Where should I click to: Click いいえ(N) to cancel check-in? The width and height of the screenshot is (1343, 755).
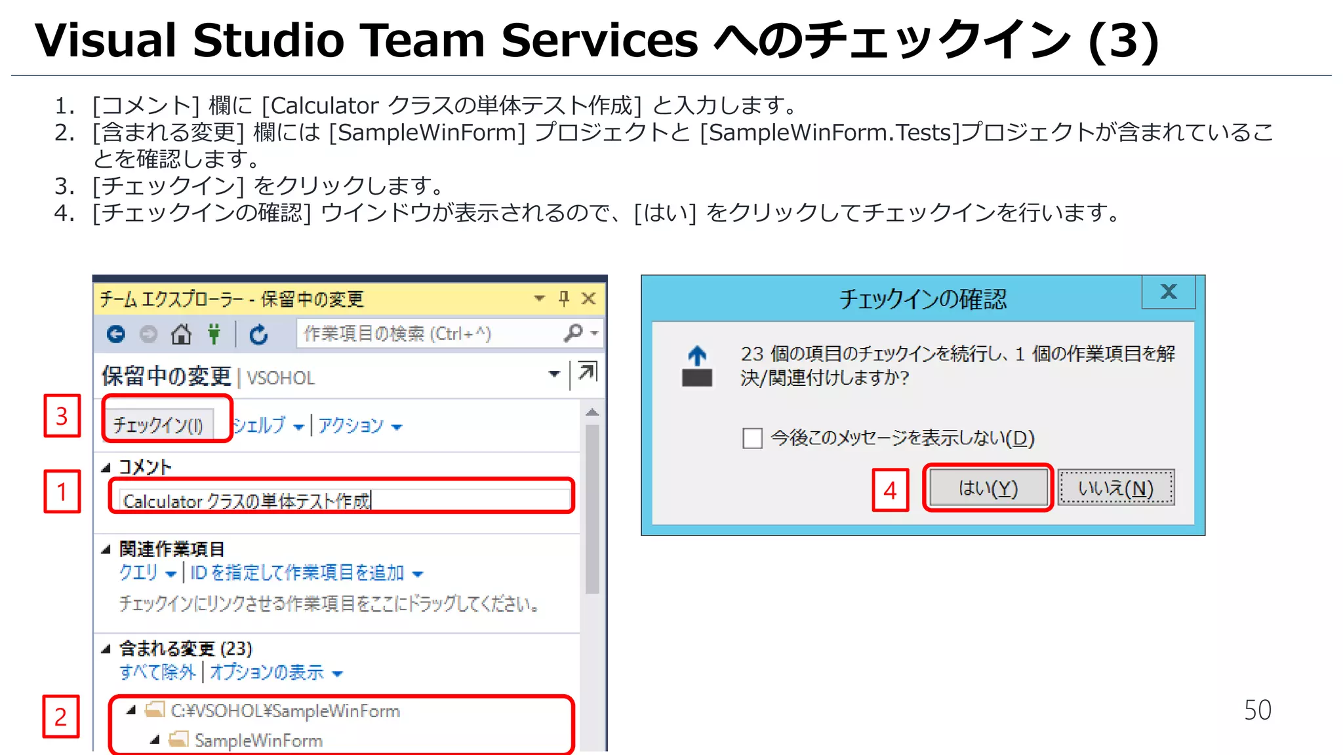click(x=1116, y=488)
